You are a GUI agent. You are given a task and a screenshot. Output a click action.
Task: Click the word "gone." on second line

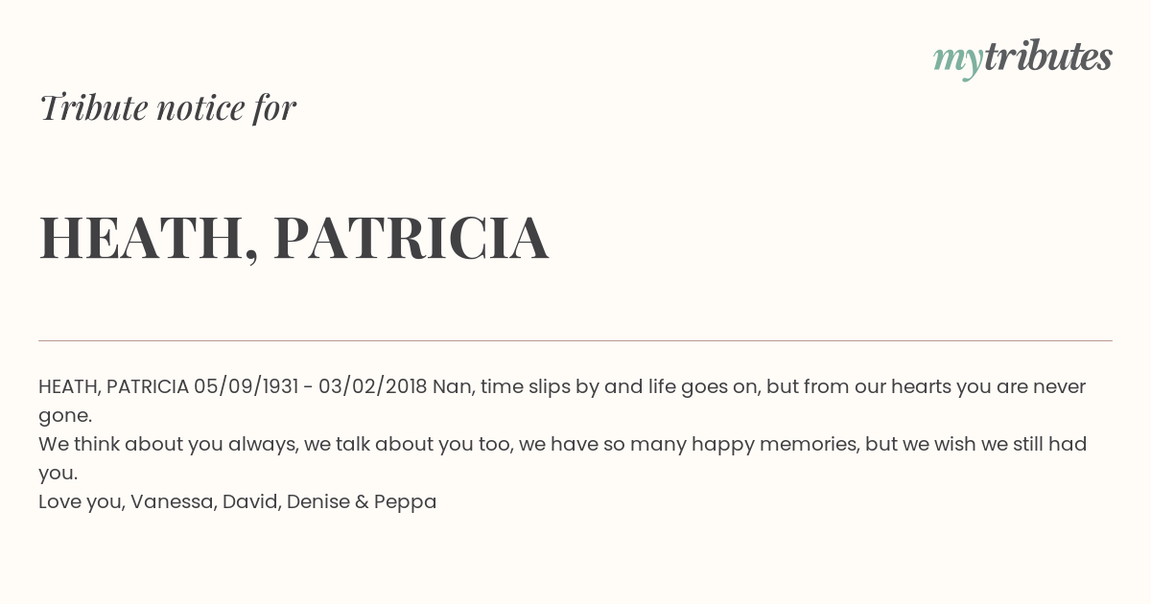65,417
